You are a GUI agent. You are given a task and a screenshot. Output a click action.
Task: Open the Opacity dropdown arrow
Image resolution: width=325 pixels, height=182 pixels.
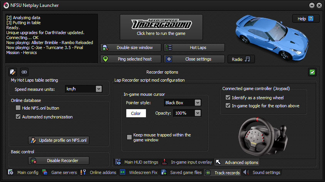pos(198,113)
